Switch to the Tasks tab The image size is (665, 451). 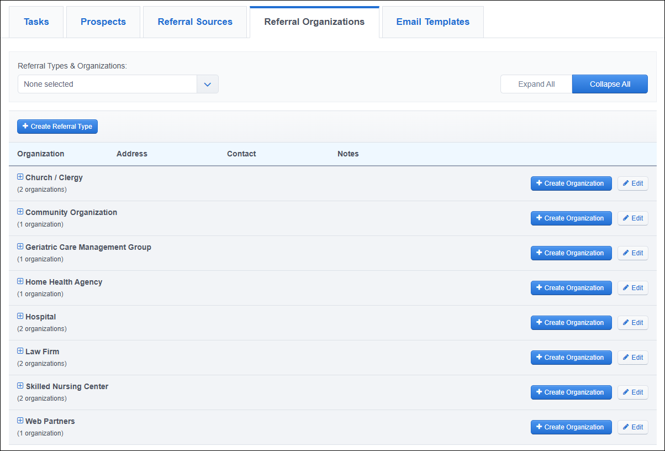pos(36,22)
